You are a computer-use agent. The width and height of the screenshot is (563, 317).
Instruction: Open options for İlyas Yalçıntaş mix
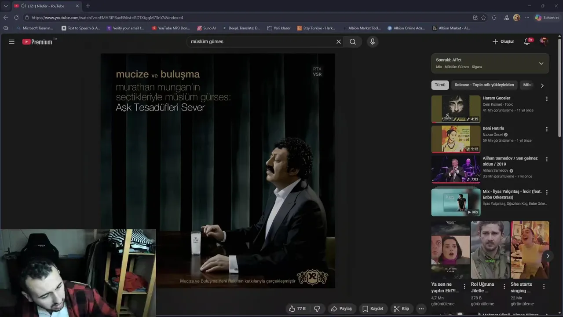(547, 192)
